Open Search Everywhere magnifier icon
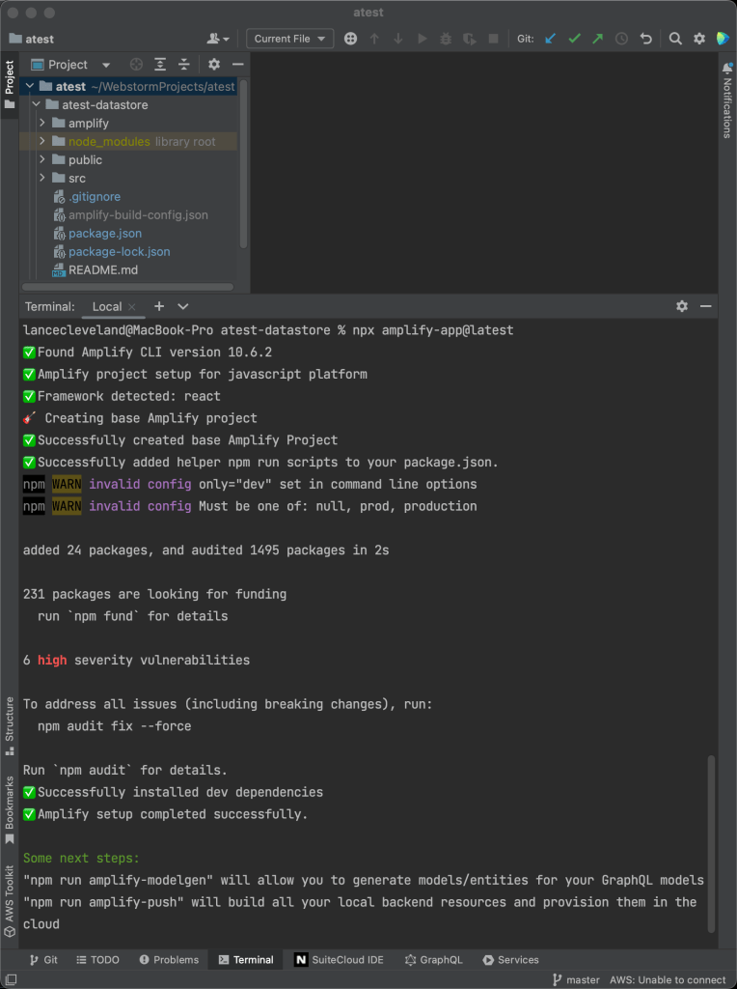 pyautogui.click(x=675, y=39)
